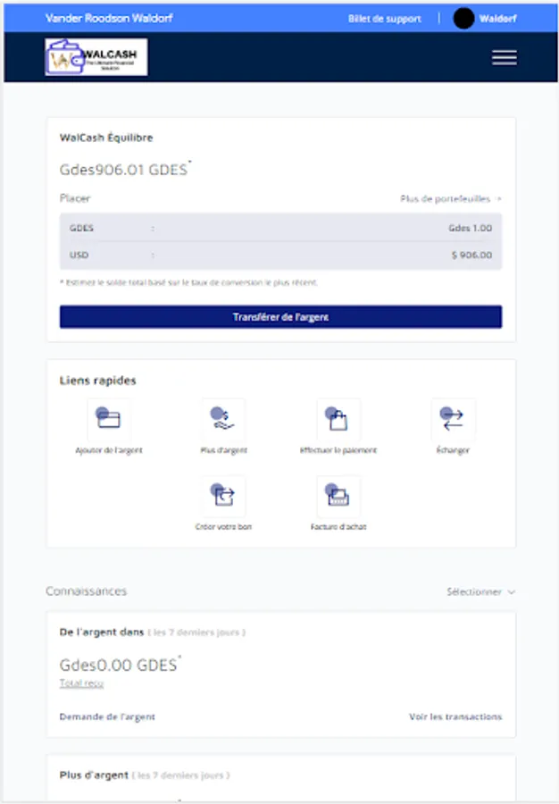Click the Waldorf profile avatar

point(463,18)
